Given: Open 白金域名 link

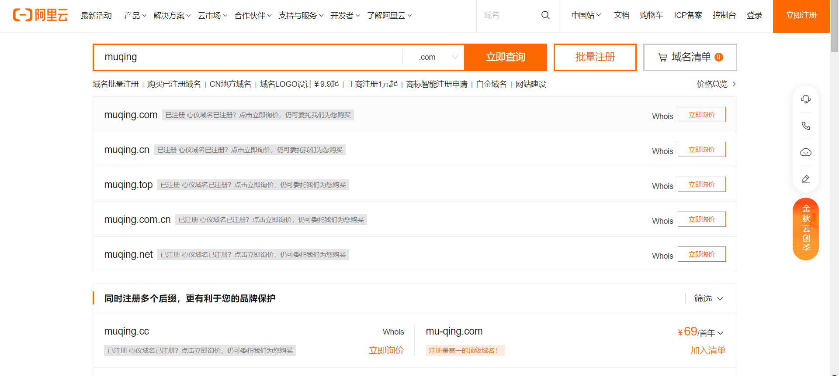Looking at the screenshot, I should [x=491, y=84].
